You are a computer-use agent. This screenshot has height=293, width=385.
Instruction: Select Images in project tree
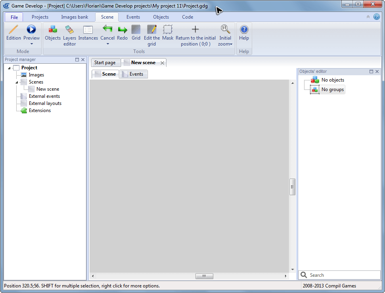36,75
